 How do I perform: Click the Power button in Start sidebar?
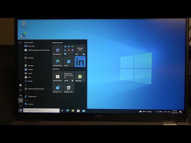tap(21, 105)
